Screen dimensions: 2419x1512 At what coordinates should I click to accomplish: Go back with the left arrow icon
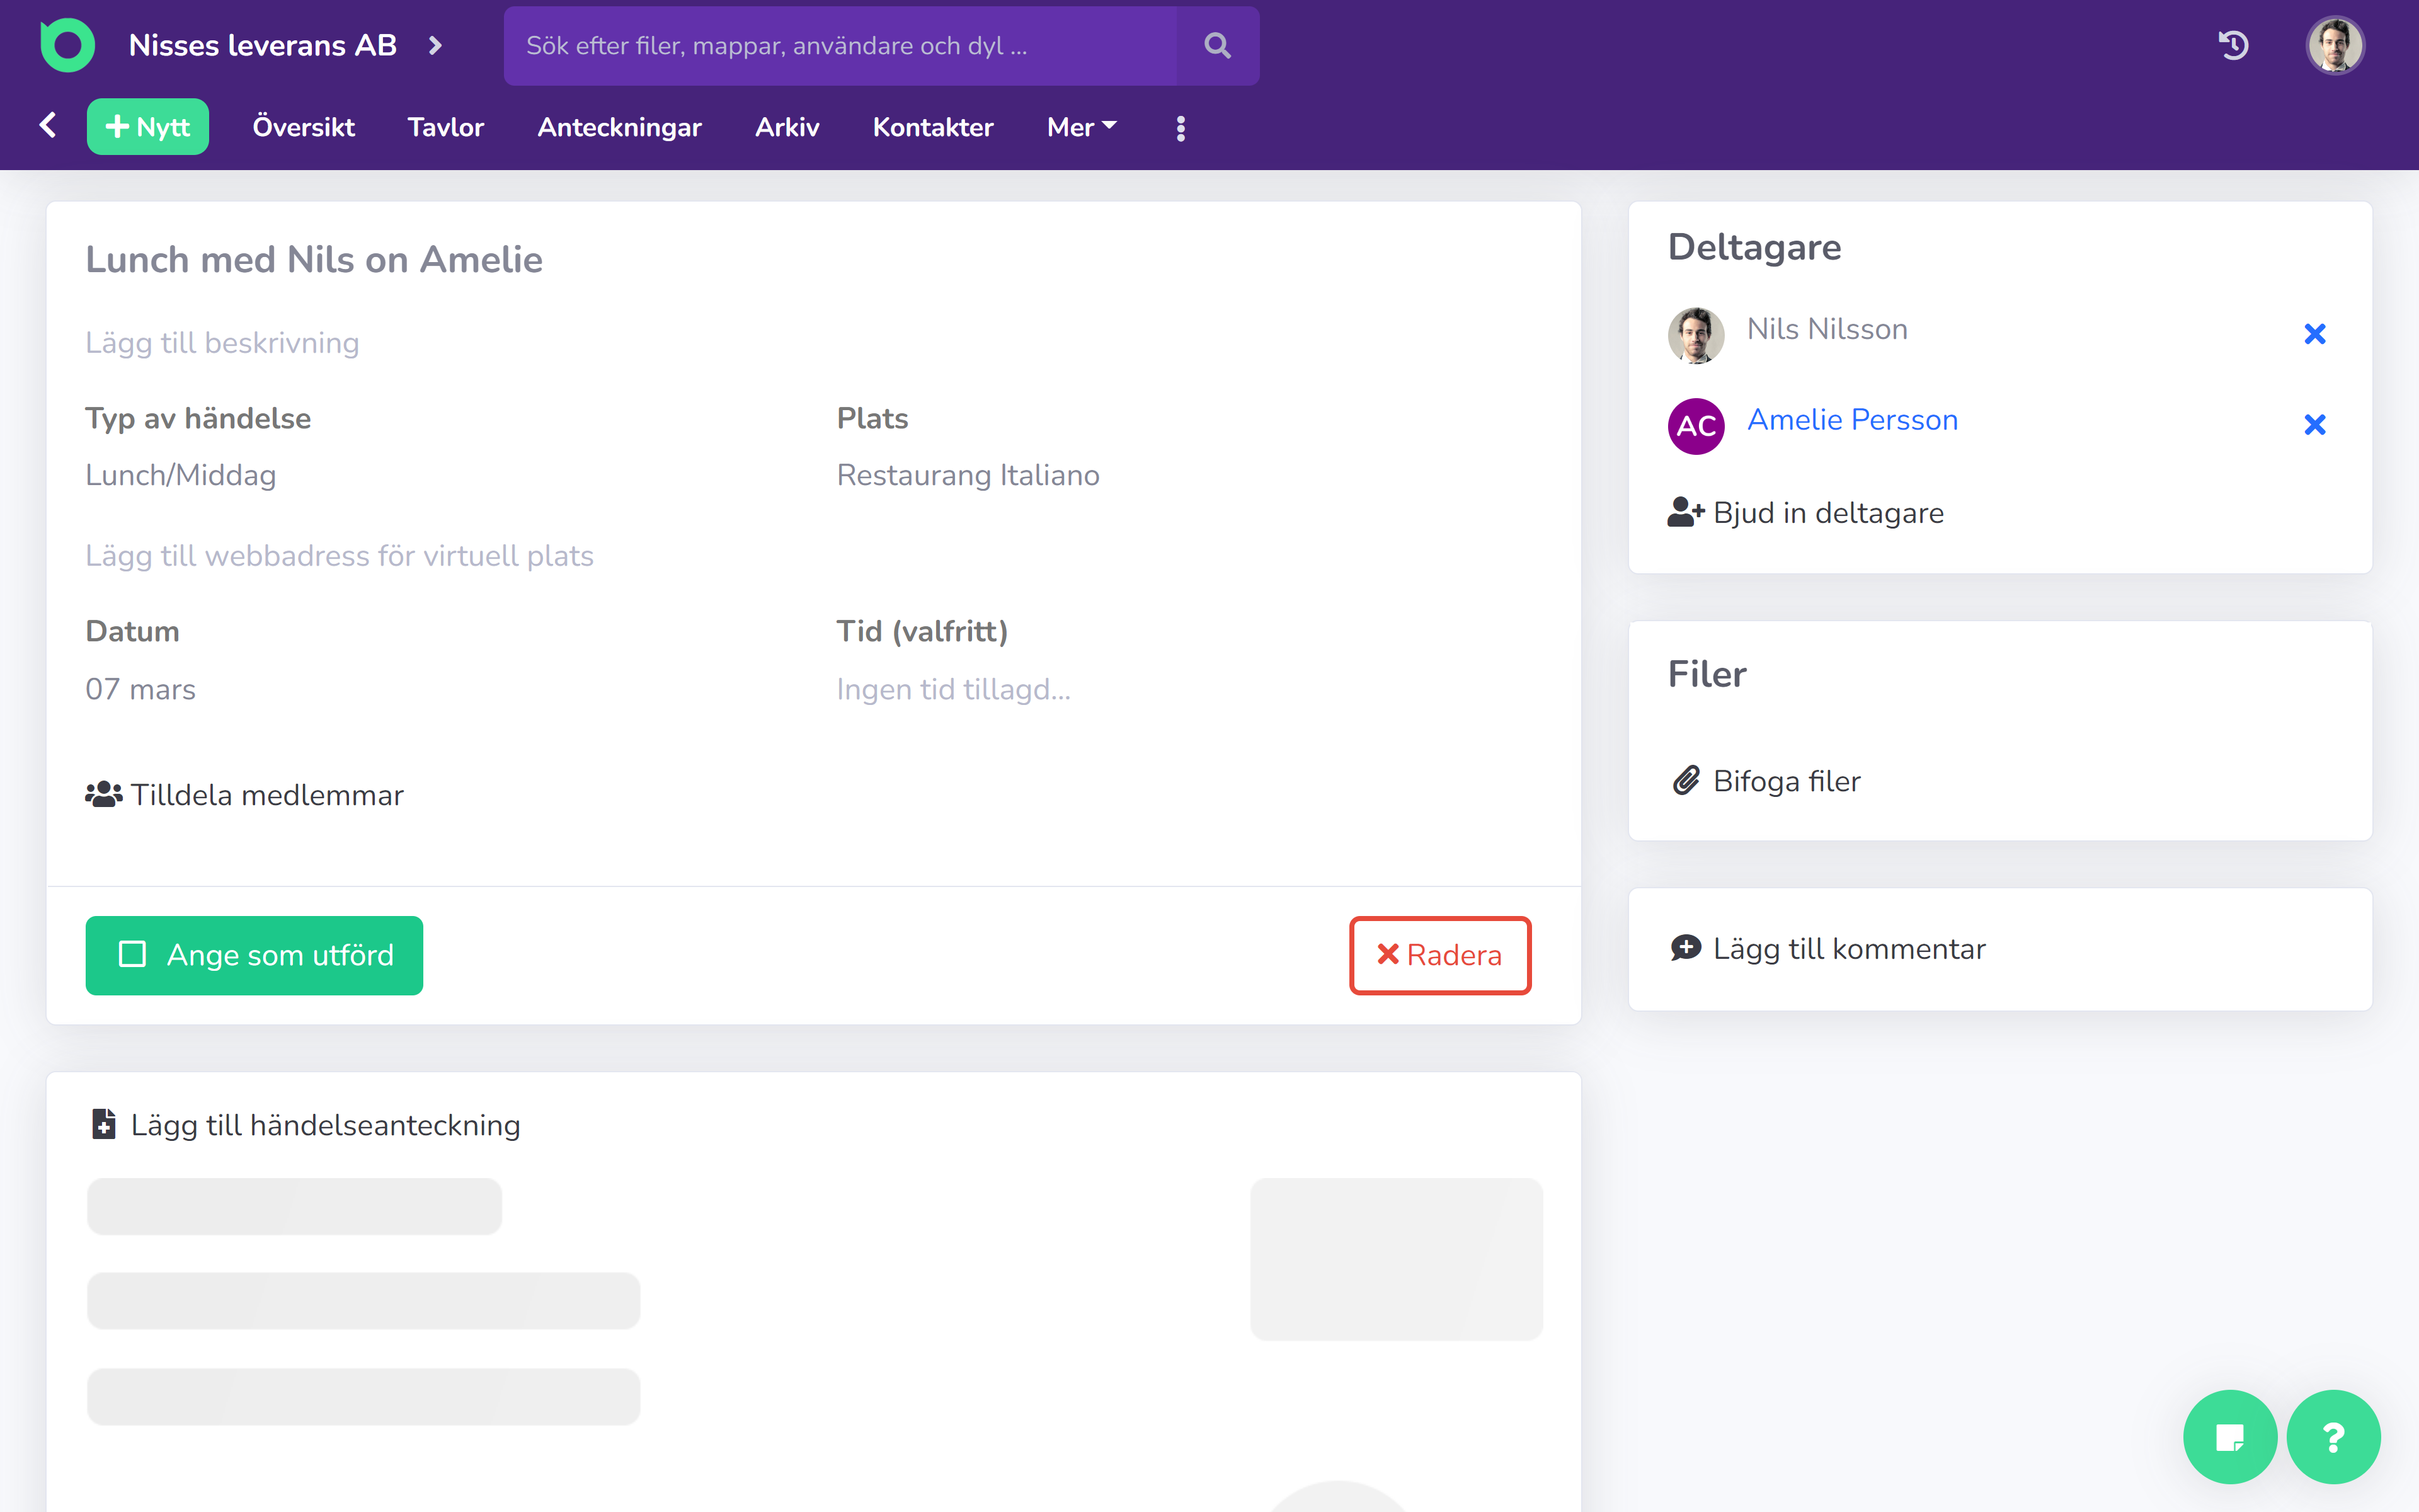tap(47, 125)
